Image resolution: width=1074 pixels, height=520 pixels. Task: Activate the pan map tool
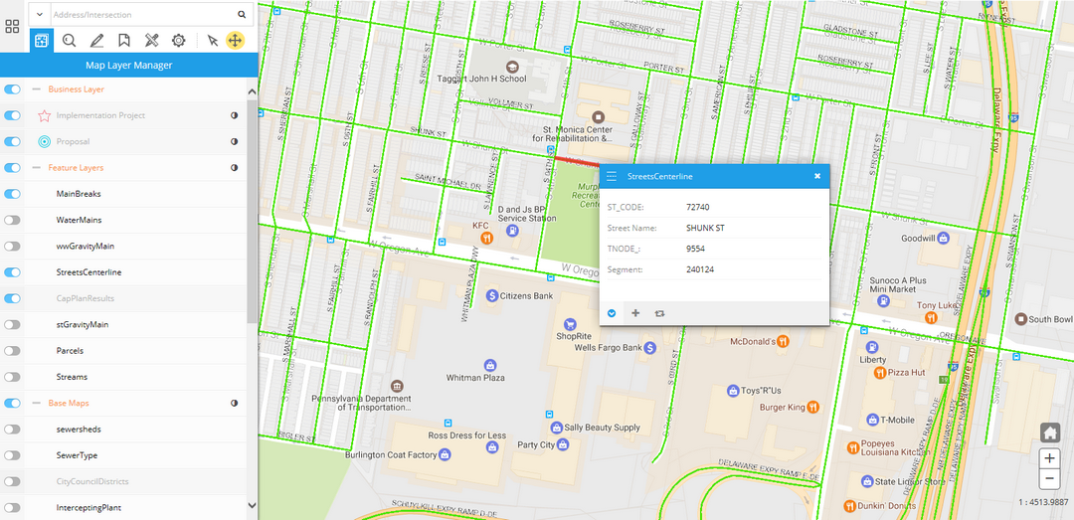[235, 41]
